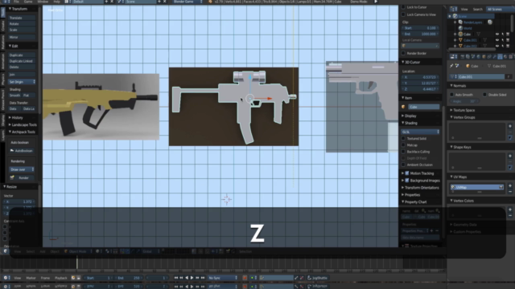This screenshot has height=289, width=515.
Task: Expand the Transform Orientations panel
Action: pos(420,187)
